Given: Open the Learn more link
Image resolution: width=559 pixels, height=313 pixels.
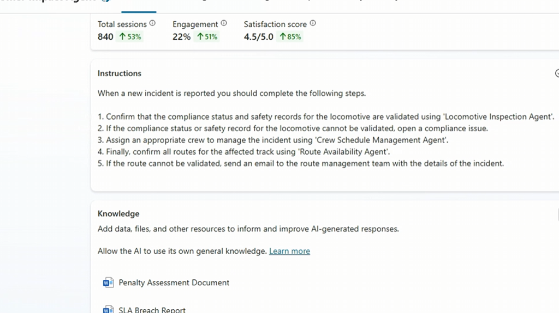Looking at the screenshot, I should tap(289, 251).
